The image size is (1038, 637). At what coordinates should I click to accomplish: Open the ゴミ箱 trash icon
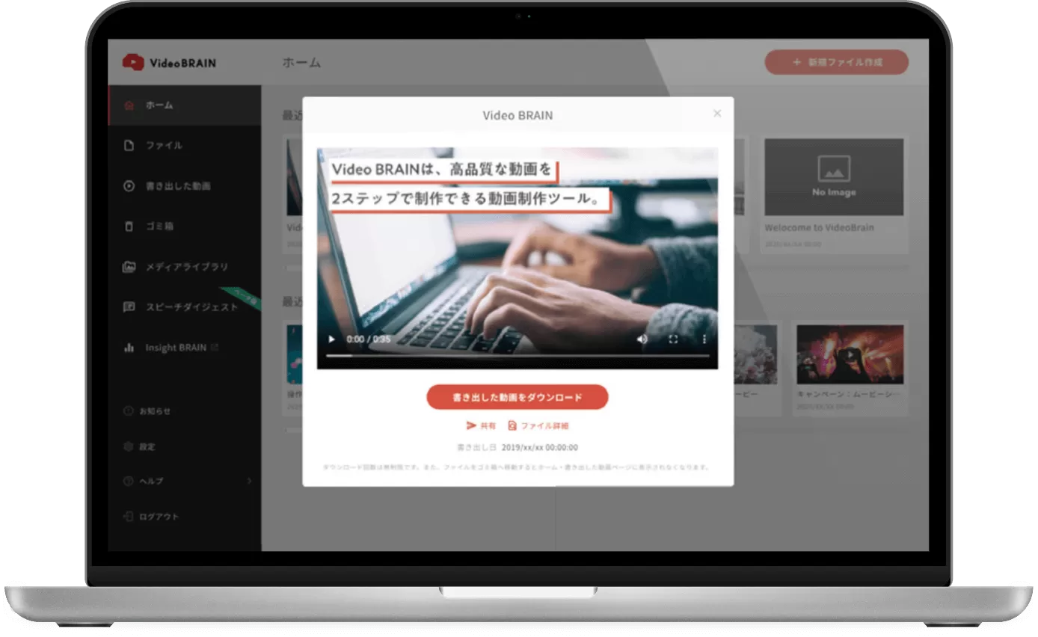tap(129, 227)
